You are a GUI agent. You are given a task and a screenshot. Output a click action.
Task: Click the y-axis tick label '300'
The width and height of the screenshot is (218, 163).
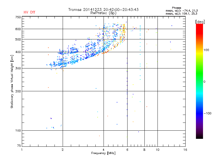(18, 68)
